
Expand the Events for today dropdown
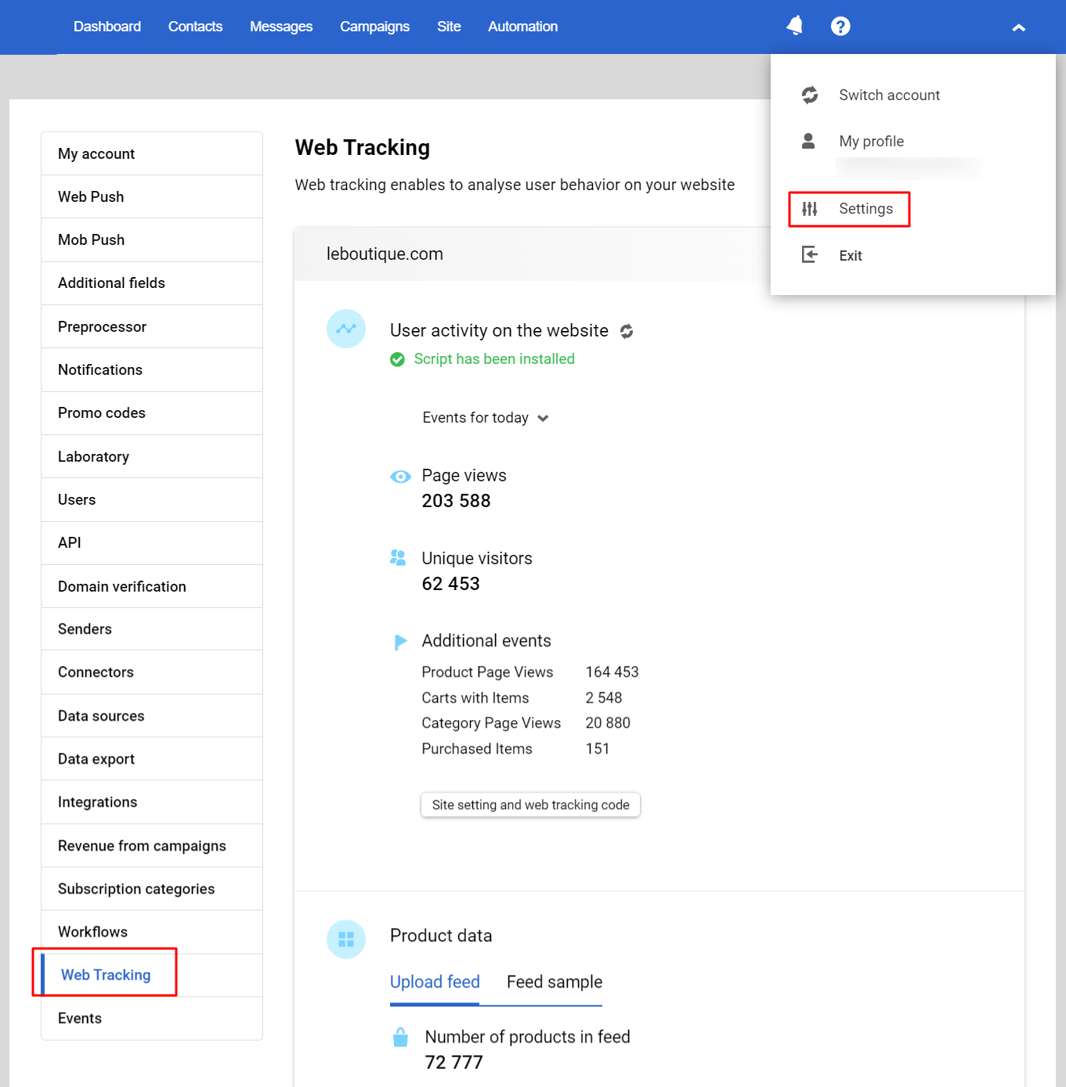click(x=486, y=418)
